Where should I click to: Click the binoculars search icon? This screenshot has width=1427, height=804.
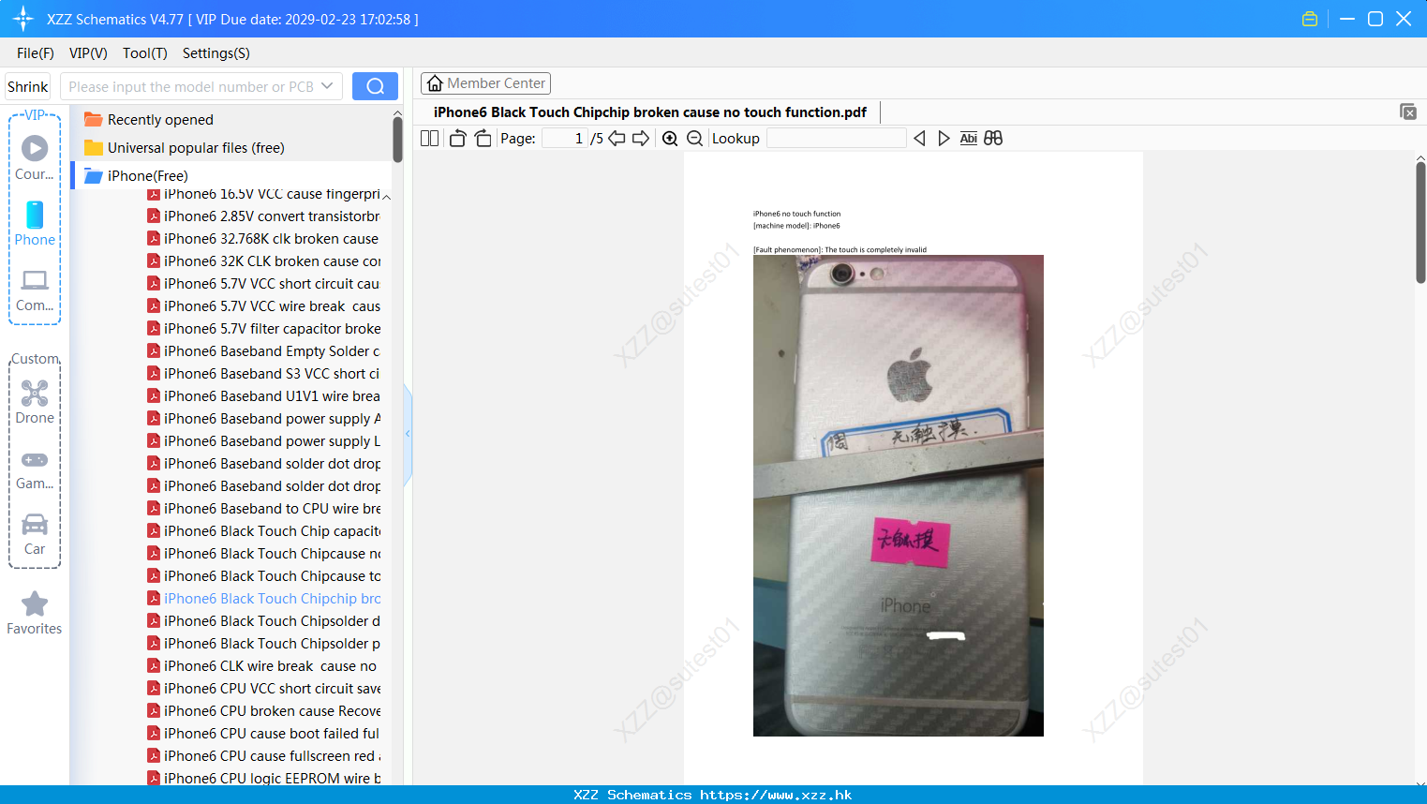(x=993, y=138)
